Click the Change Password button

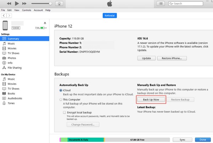tap(83, 125)
